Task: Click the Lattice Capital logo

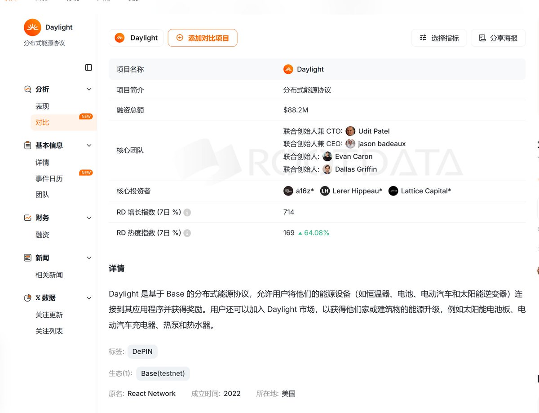Action: click(393, 191)
